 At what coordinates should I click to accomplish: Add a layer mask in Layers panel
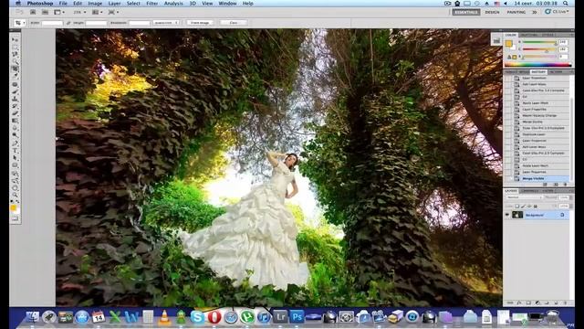[x=528, y=302]
